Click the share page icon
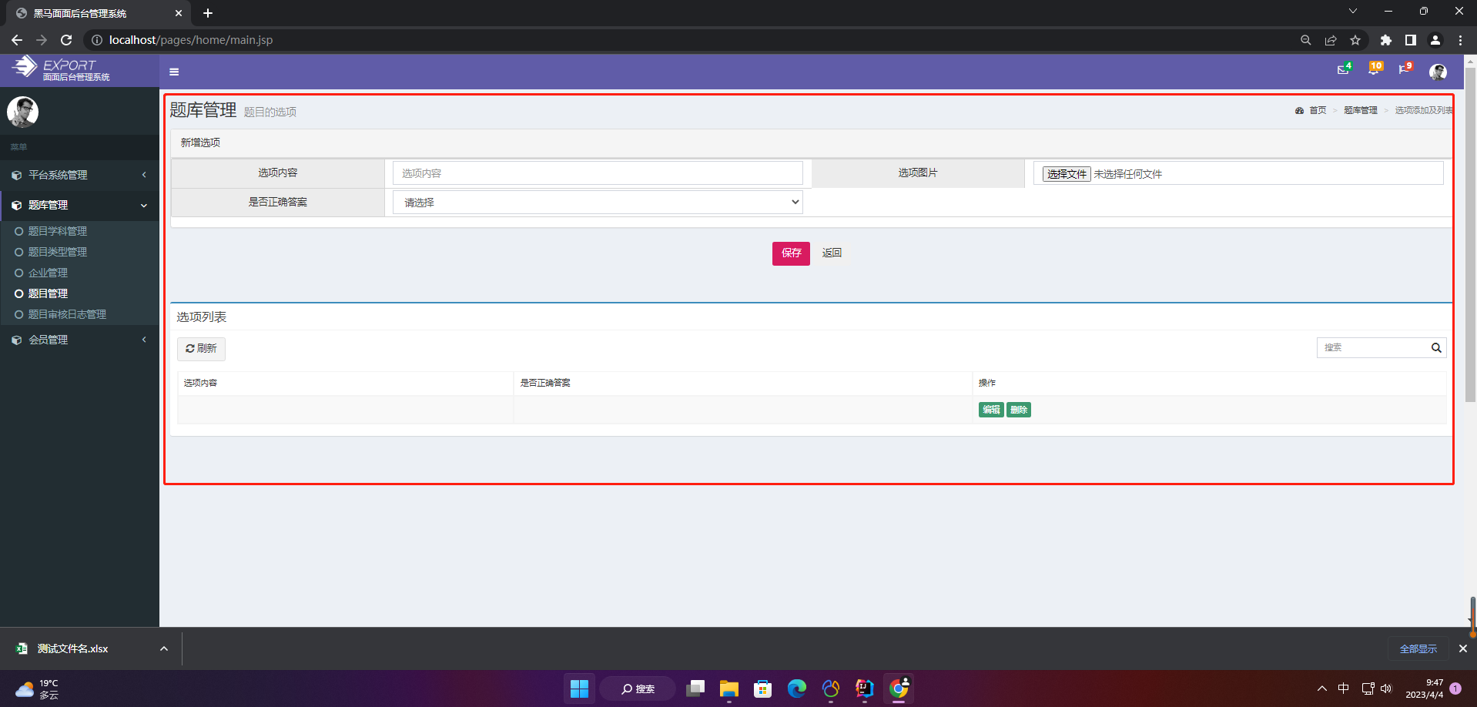1477x707 pixels. coord(1331,40)
